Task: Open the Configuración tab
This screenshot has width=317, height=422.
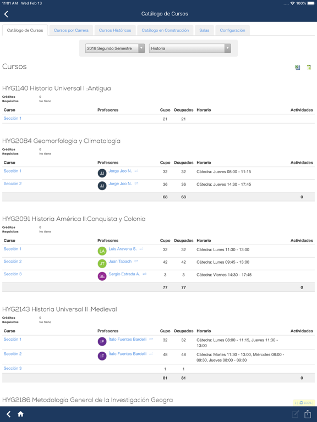Action: [x=233, y=30]
